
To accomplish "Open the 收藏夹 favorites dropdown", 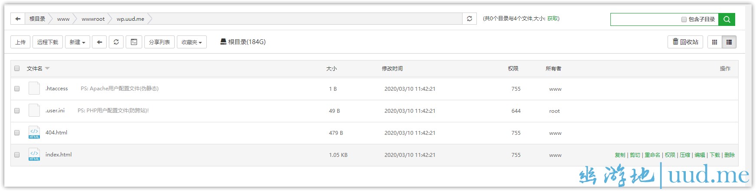I will click(192, 42).
